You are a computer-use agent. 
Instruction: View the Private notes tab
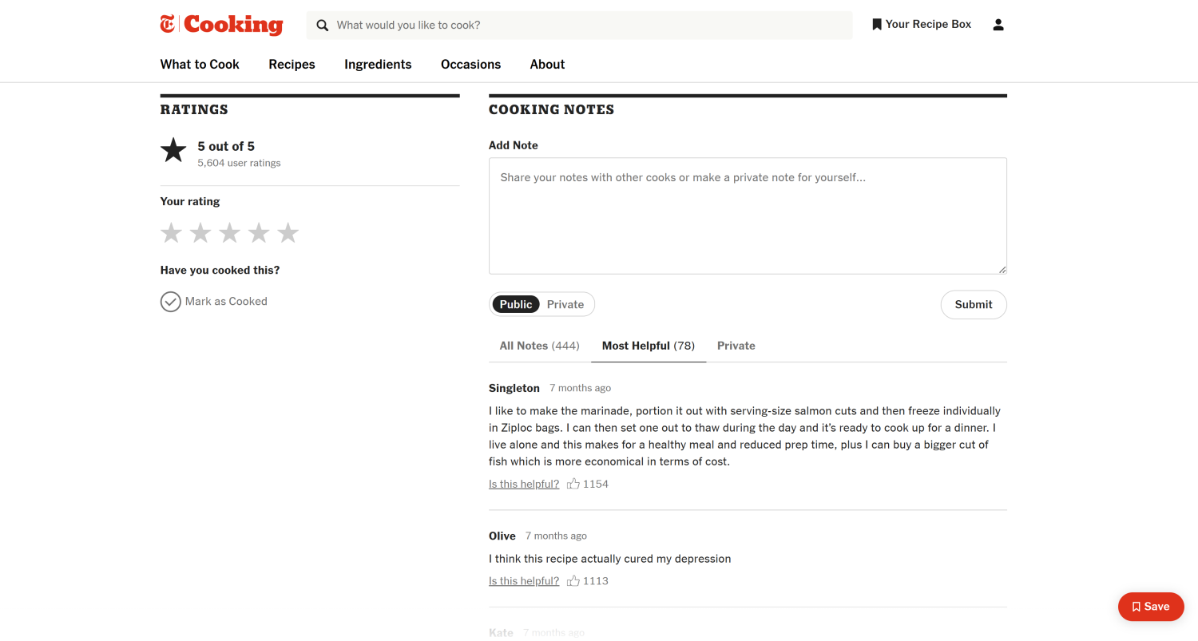click(736, 345)
